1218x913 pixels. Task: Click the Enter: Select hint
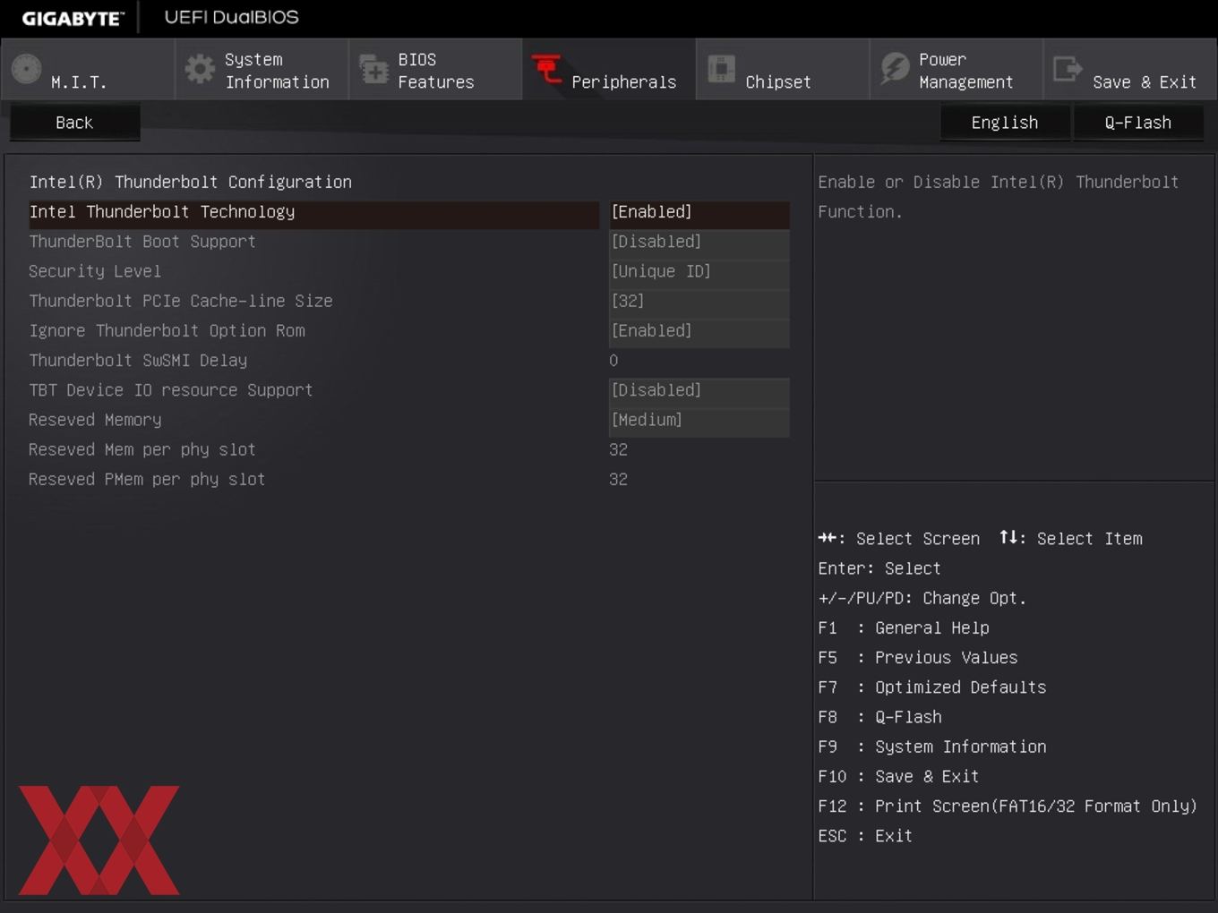click(879, 568)
